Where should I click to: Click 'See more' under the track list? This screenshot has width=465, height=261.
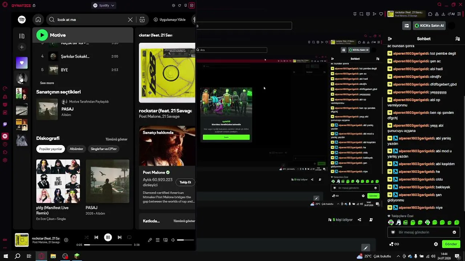[47, 83]
